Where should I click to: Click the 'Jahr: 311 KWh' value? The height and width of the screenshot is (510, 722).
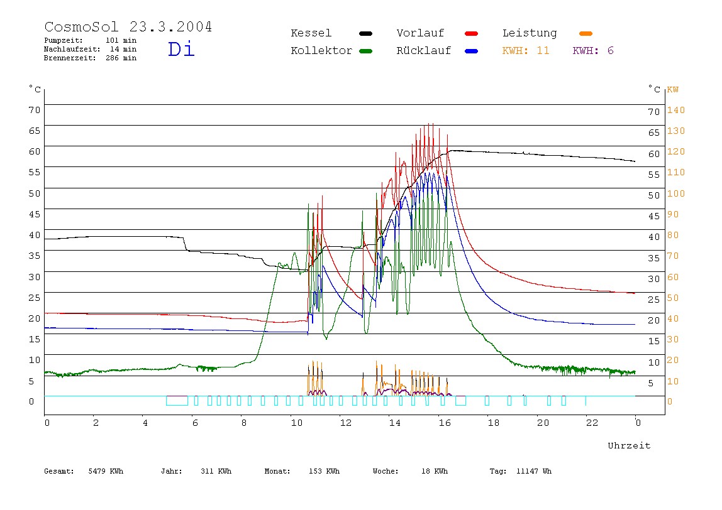click(196, 471)
